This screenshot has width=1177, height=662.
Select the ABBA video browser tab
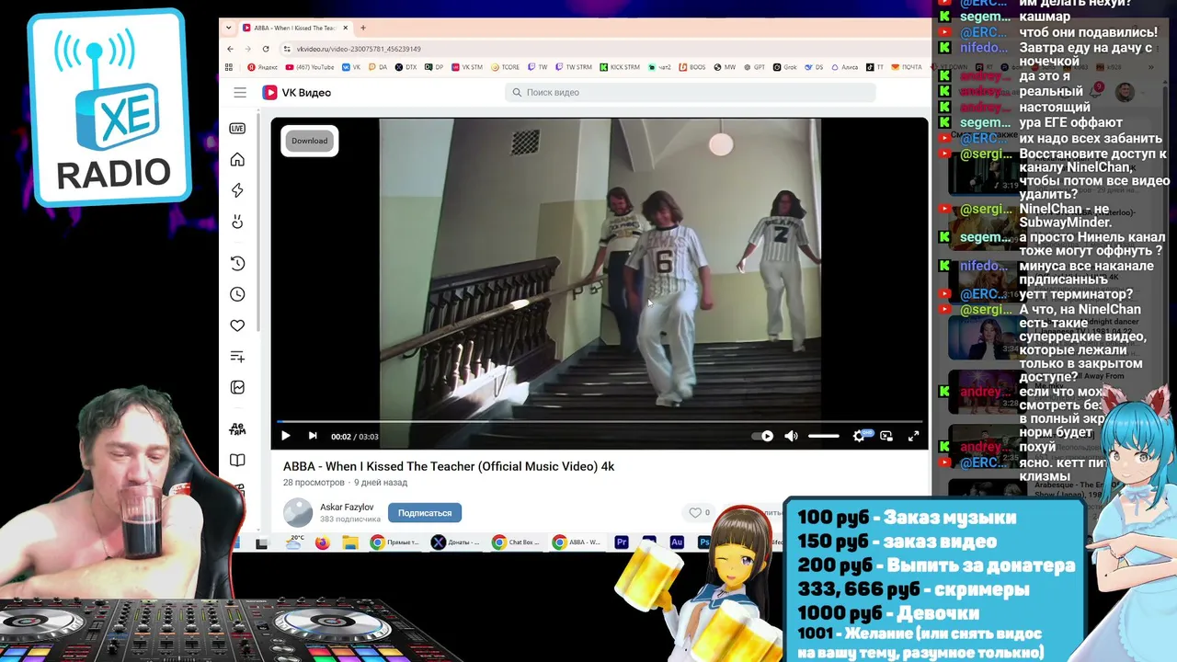[295, 28]
